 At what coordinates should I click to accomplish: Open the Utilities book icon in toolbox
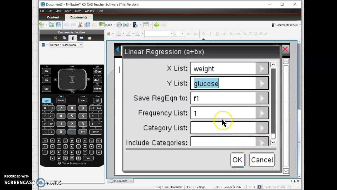(x=81, y=38)
